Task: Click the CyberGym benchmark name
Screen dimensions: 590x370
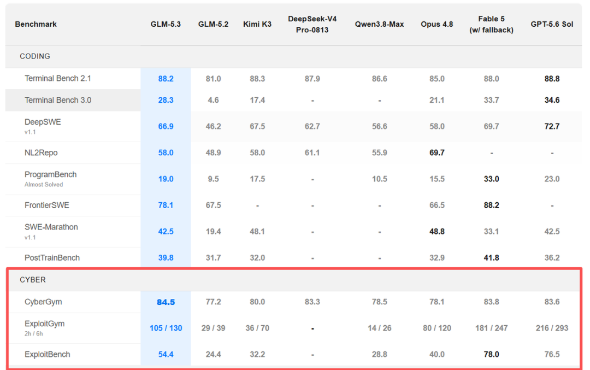Action: [43, 302]
